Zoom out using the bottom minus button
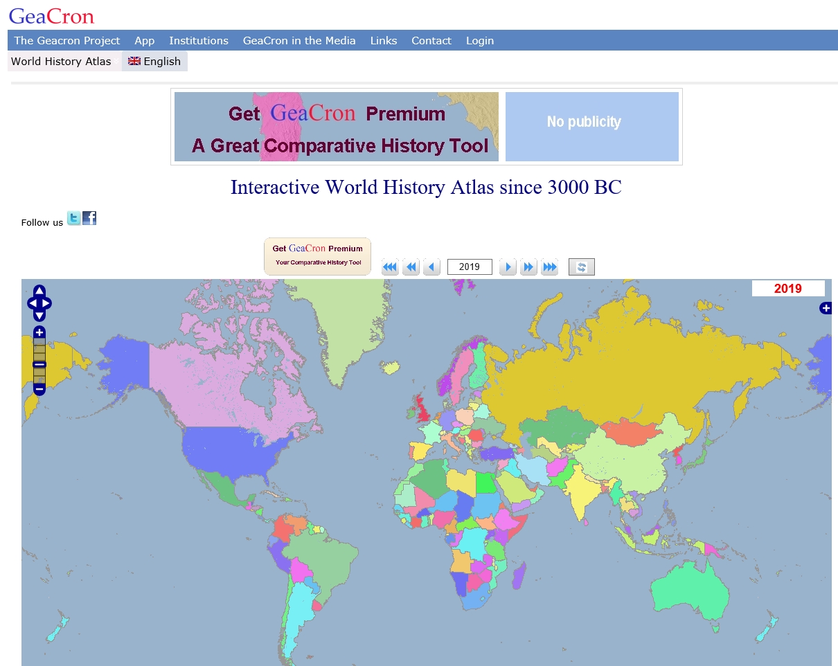Image resolution: width=838 pixels, height=666 pixels. click(39, 389)
